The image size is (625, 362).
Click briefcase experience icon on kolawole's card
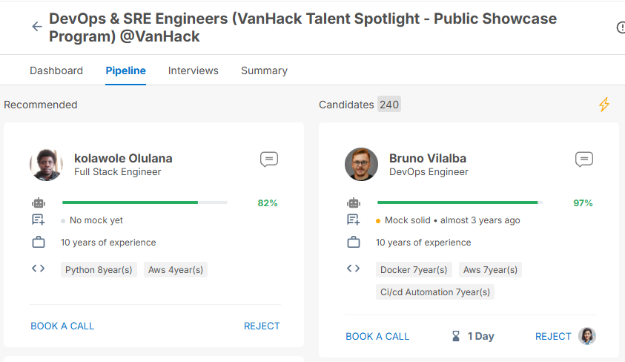point(39,243)
